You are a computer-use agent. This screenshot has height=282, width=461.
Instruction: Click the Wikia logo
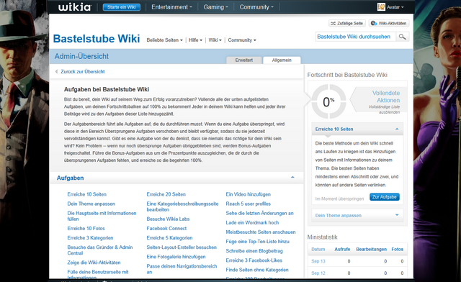pyautogui.click(x=75, y=7)
